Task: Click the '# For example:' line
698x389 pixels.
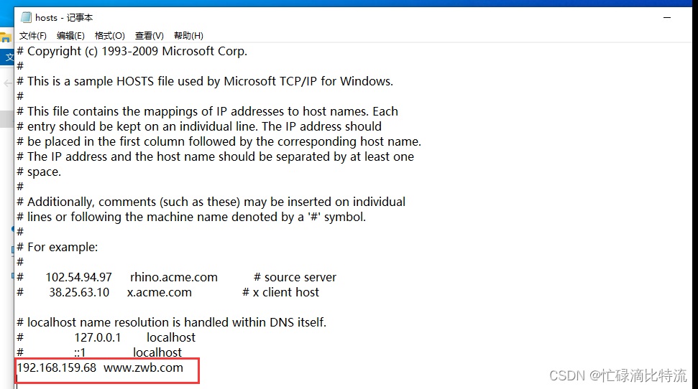Action: coord(62,247)
